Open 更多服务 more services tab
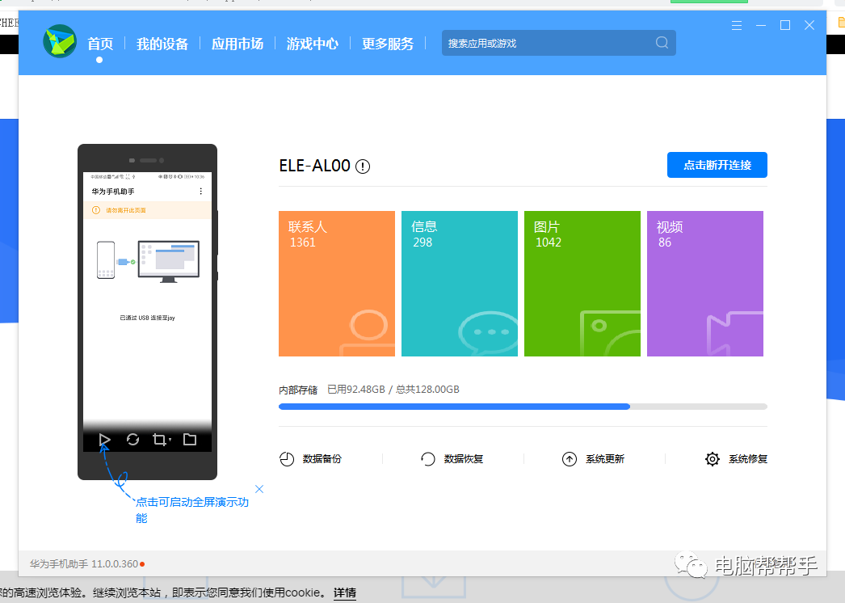The image size is (845, 603). [x=388, y=44]
